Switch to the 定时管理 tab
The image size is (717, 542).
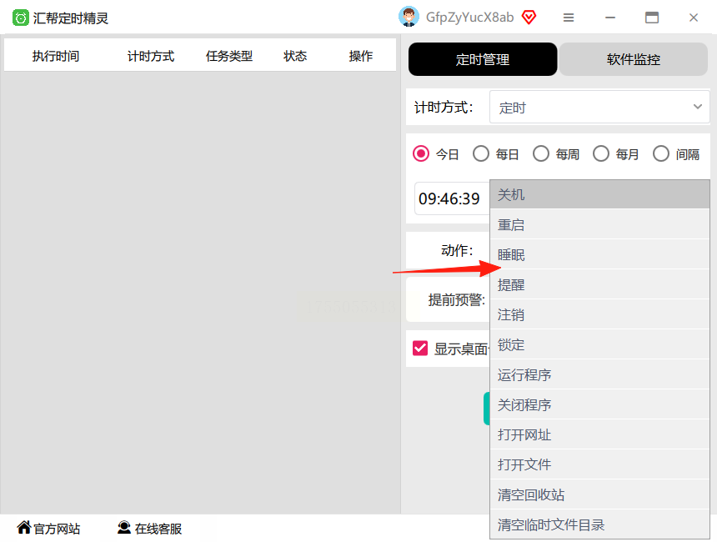click(x=483, y=59)
